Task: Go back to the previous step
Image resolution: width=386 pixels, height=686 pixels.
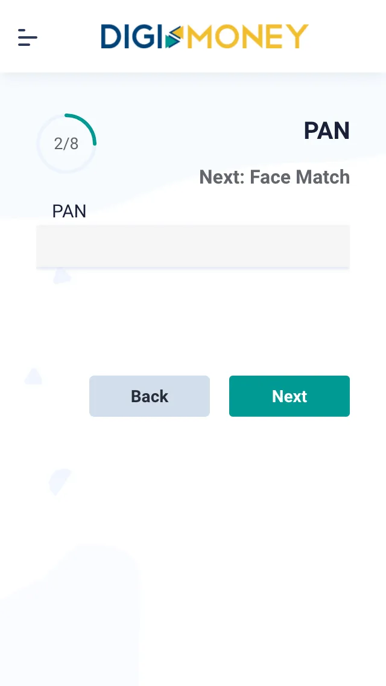Action: coord(150,396)
